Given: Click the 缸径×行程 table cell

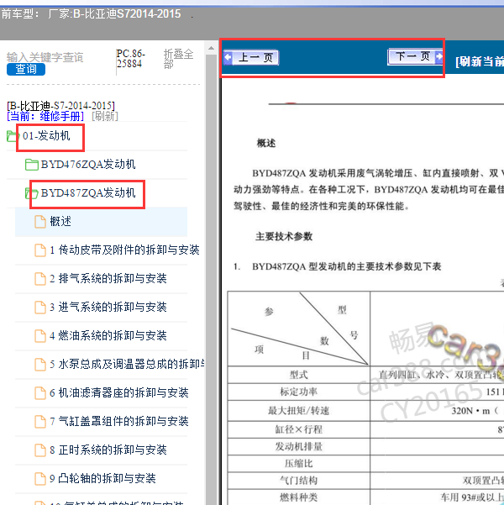Looking at the screenshot, I should click(298, 429).
